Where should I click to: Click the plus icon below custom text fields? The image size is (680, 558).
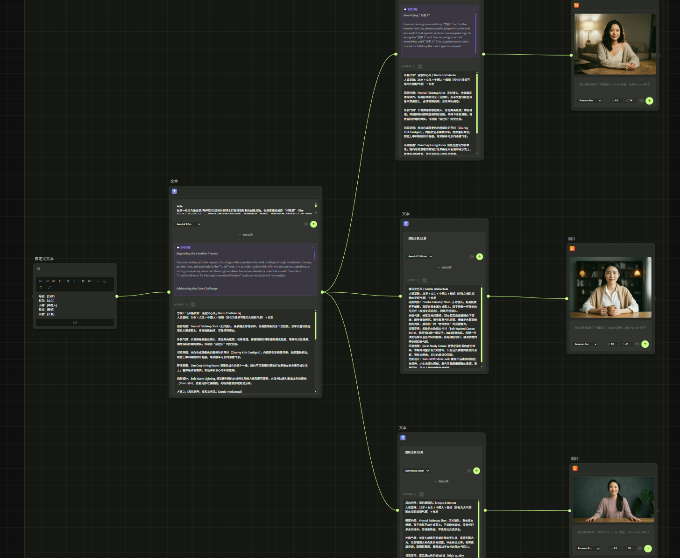[x=75, y=323]
